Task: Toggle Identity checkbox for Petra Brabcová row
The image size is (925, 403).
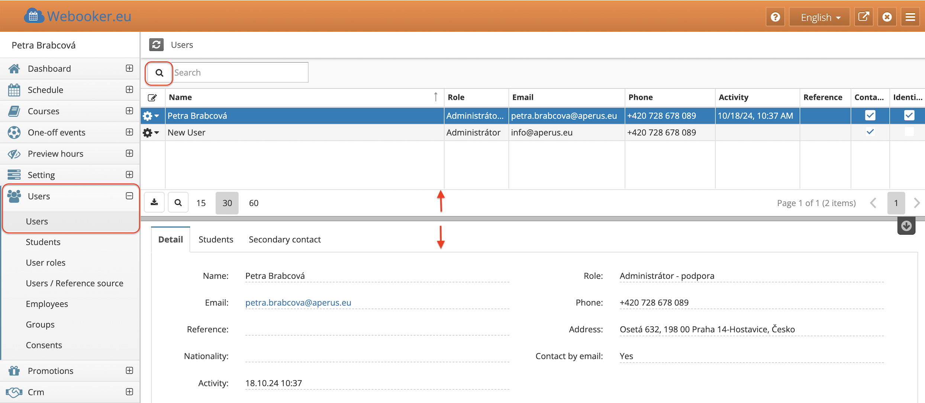Action: (x=909, y=115)
